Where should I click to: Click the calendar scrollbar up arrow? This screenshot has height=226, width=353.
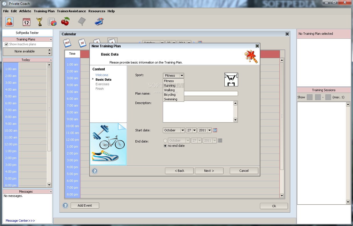(282, 60)
